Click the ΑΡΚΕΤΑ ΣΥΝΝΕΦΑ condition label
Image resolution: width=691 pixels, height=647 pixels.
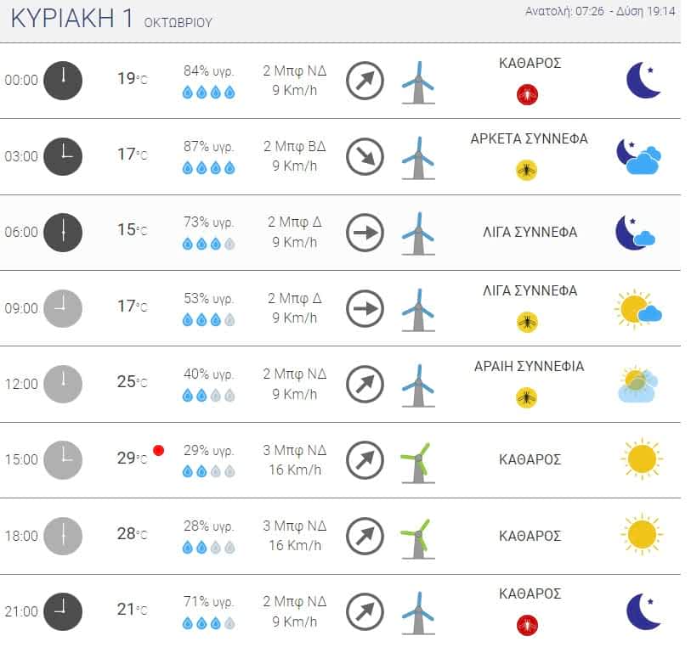529,139
